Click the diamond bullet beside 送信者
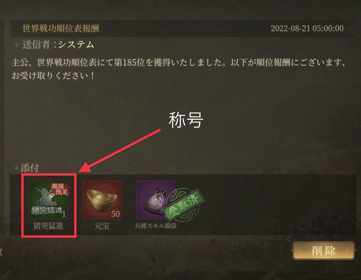The width and height of the screenshot is (361, 280). click(x=17, y=45)
